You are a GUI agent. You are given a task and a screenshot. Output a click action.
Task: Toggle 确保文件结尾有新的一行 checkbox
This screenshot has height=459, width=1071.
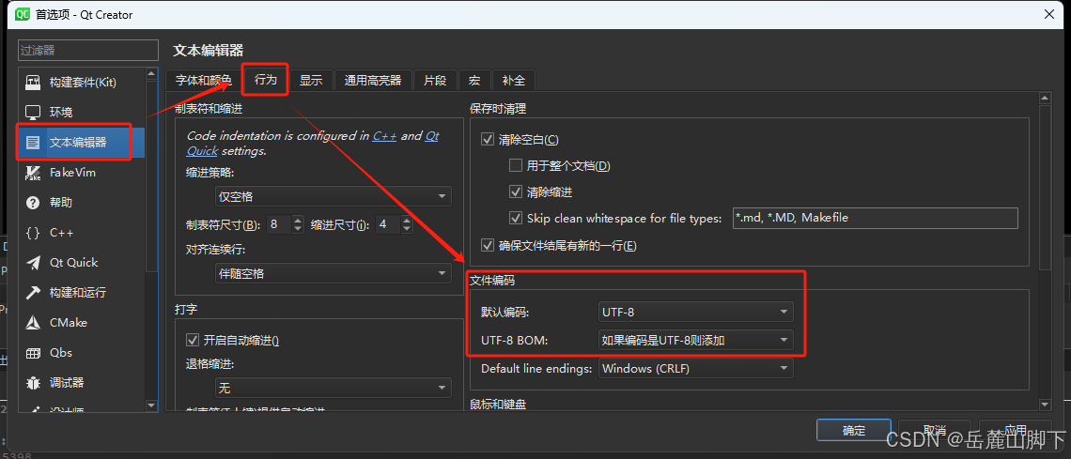coord(487,245)
